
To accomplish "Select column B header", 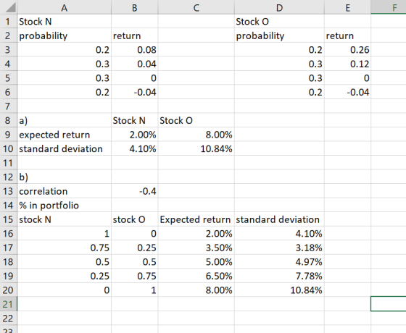I will [135, 7].
